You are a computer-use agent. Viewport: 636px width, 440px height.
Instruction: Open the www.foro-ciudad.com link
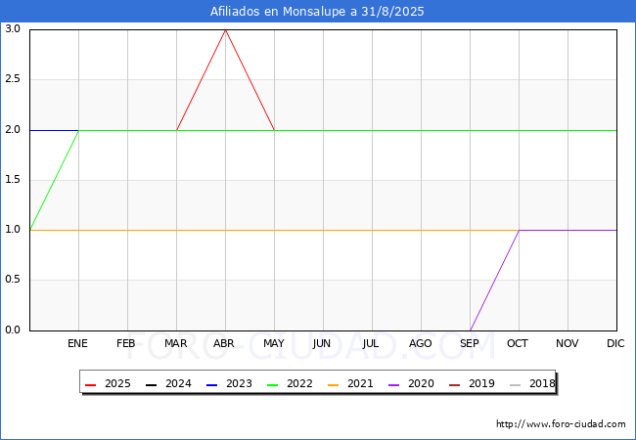(x=561, y=424)
